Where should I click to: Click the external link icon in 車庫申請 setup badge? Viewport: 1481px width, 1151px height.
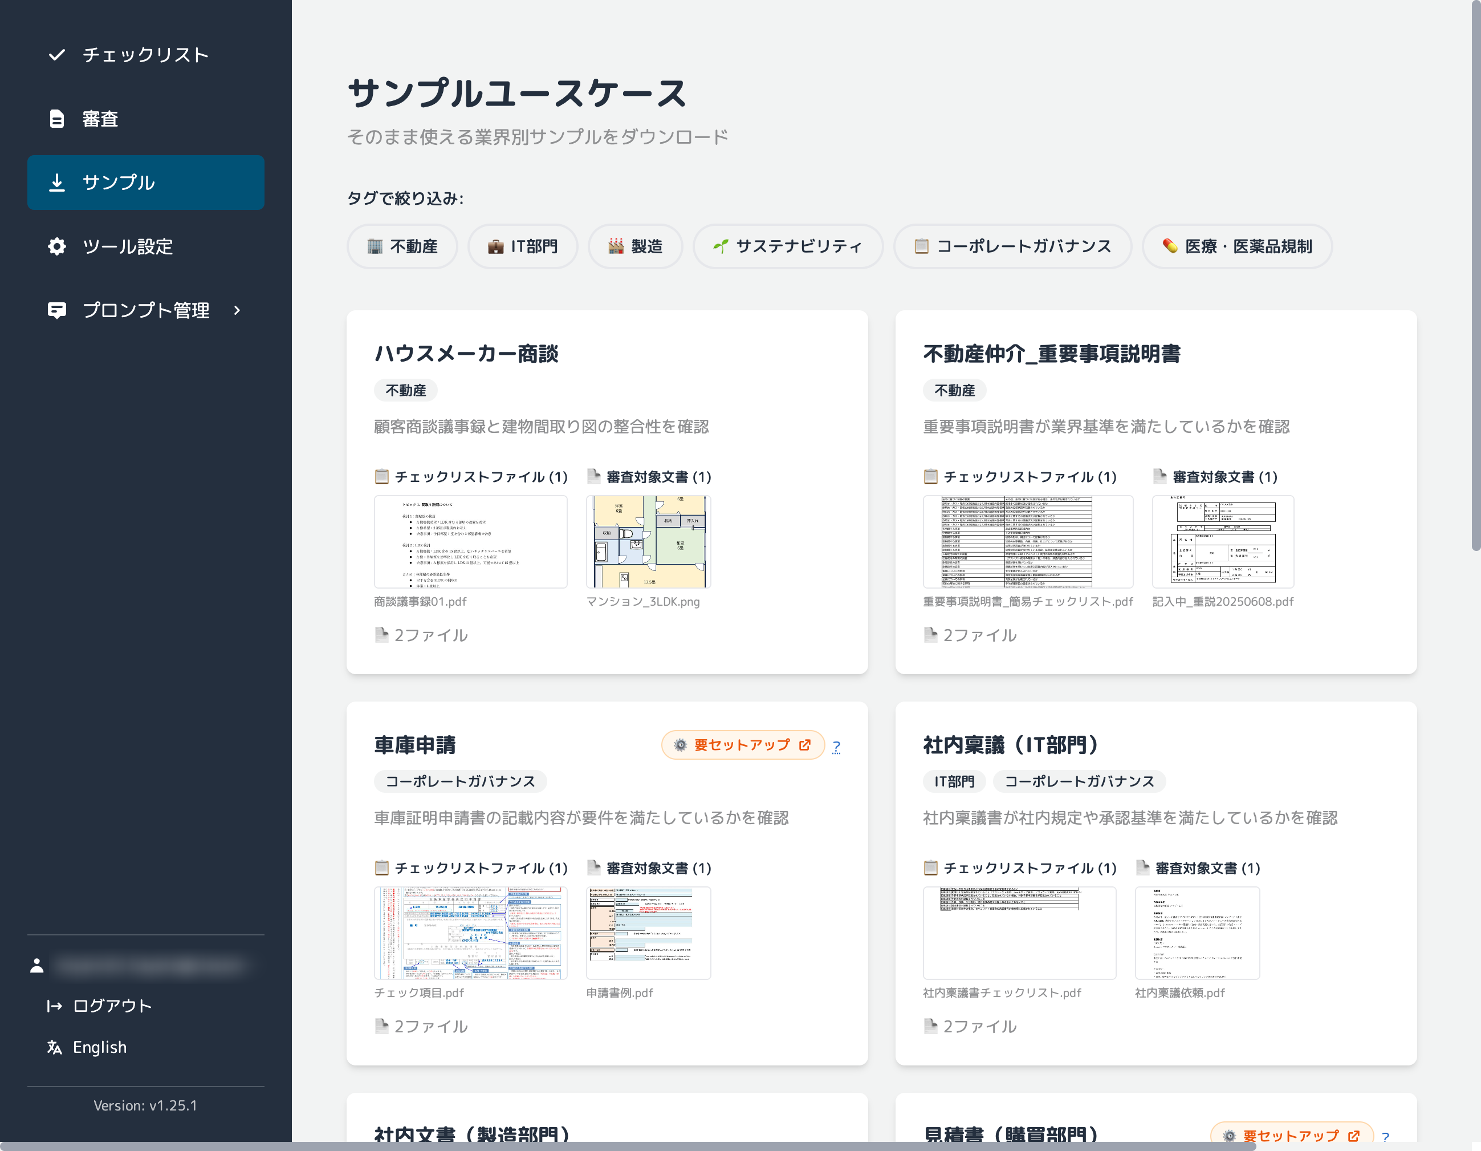pos(805,744)
